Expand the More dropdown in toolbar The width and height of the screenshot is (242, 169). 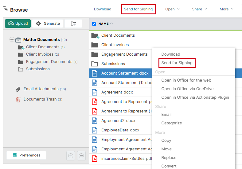pos(226,9)
